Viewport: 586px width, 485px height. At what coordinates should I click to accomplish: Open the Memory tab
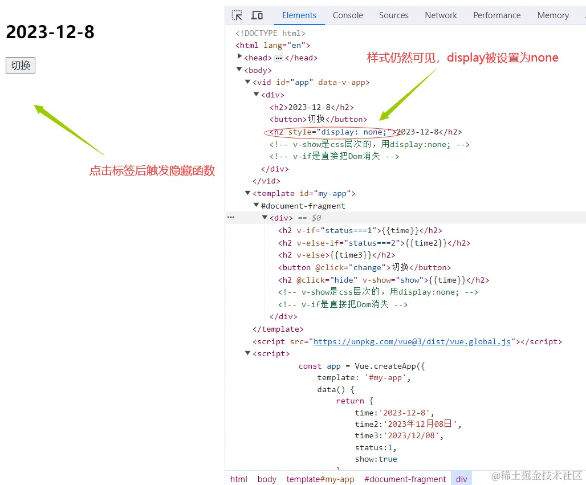pyautogui.click(x=553, y=15)
